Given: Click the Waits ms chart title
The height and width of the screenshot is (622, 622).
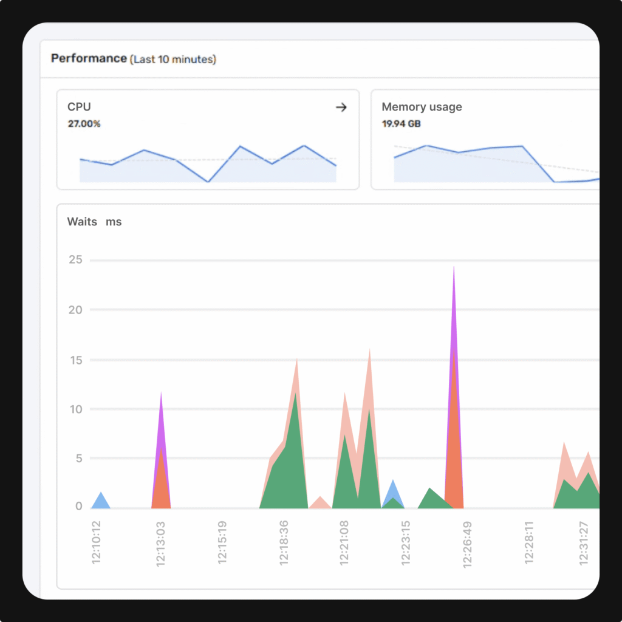Looking at the screenshot, I should point(94,221).
